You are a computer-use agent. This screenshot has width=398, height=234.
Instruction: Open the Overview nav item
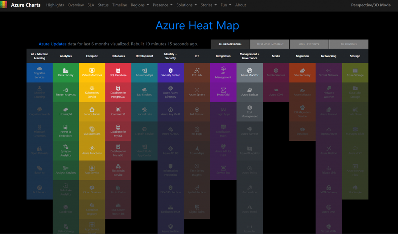pyautogui.click(x=76, y=5)
